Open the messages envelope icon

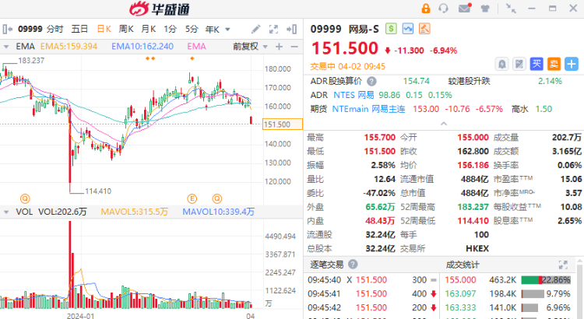465,8
